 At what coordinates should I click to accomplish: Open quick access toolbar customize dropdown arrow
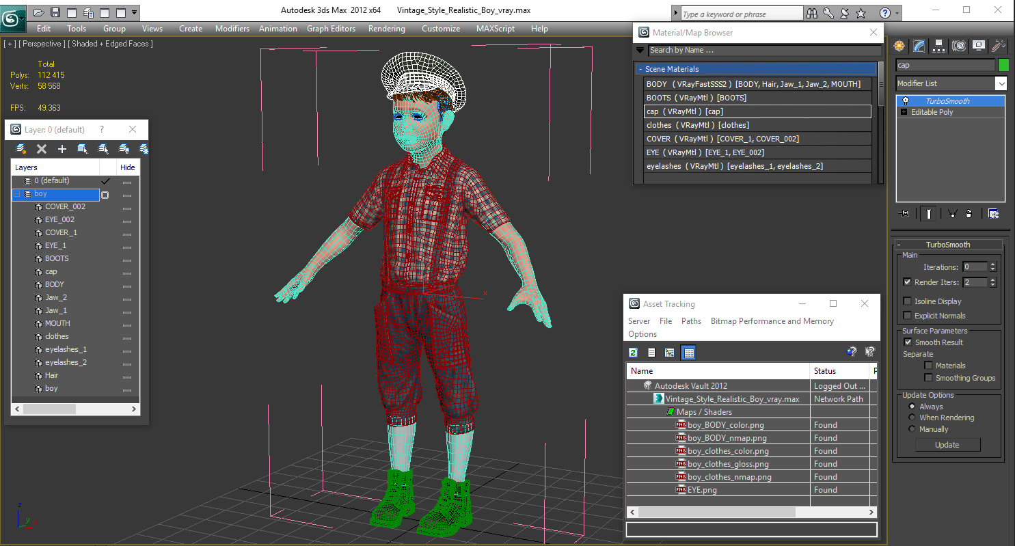click(x=134, y=12)
